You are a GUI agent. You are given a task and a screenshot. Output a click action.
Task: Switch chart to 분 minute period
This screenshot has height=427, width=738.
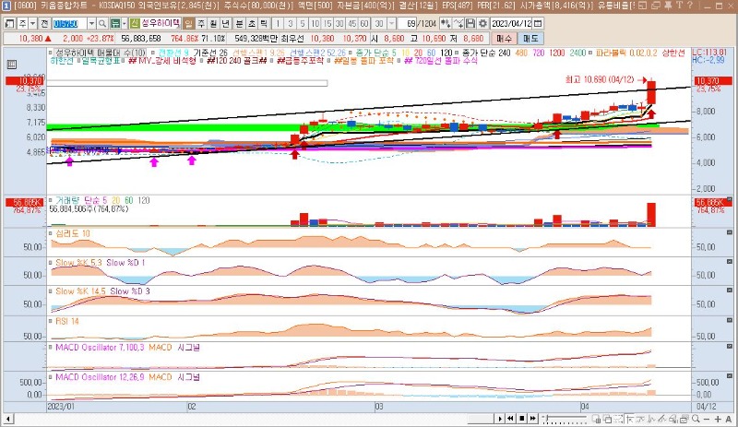coord(239,22)
